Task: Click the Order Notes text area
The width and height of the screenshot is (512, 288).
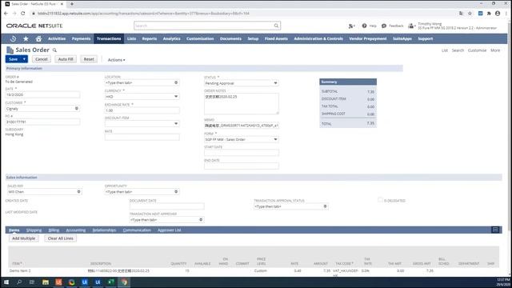Action: (x=242, y=104)
